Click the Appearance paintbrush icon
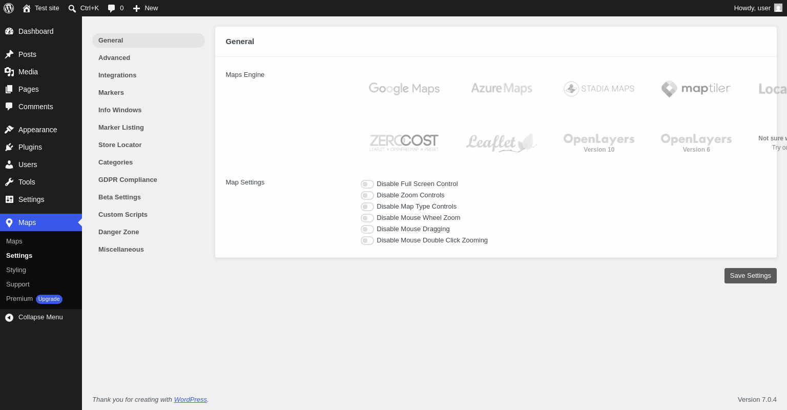The height and width of the screenshot is (410, 787). [9, 130]
